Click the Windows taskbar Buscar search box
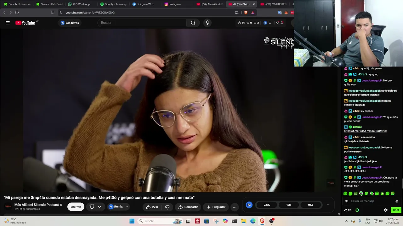This screenshot has width=403, height=226. (x=161, y=221)
